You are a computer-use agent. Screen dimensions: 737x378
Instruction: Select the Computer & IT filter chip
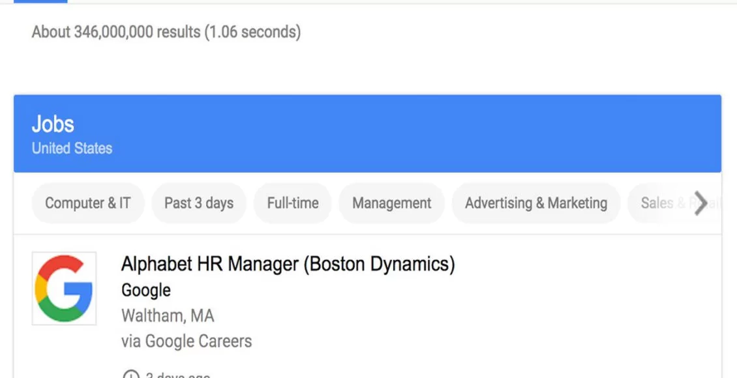87,203
